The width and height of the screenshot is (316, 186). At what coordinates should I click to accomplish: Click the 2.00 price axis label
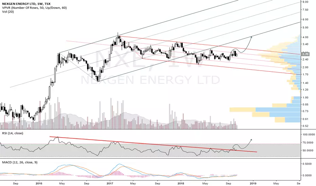pos(305,67)
